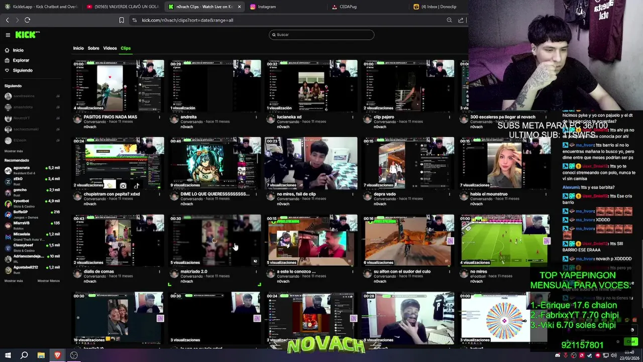Screen dimensions: 643x362
Task: Click the Buscar search field
Action: pos(321,35)
